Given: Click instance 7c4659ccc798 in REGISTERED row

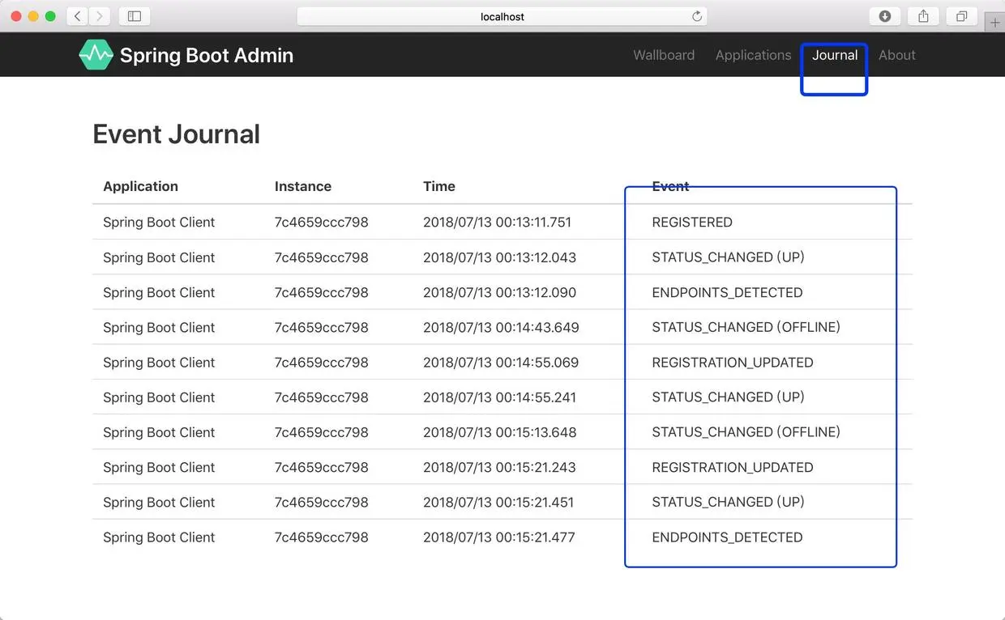Looking at the screenshot, I should pyautogui.click(x=321, y=222).
